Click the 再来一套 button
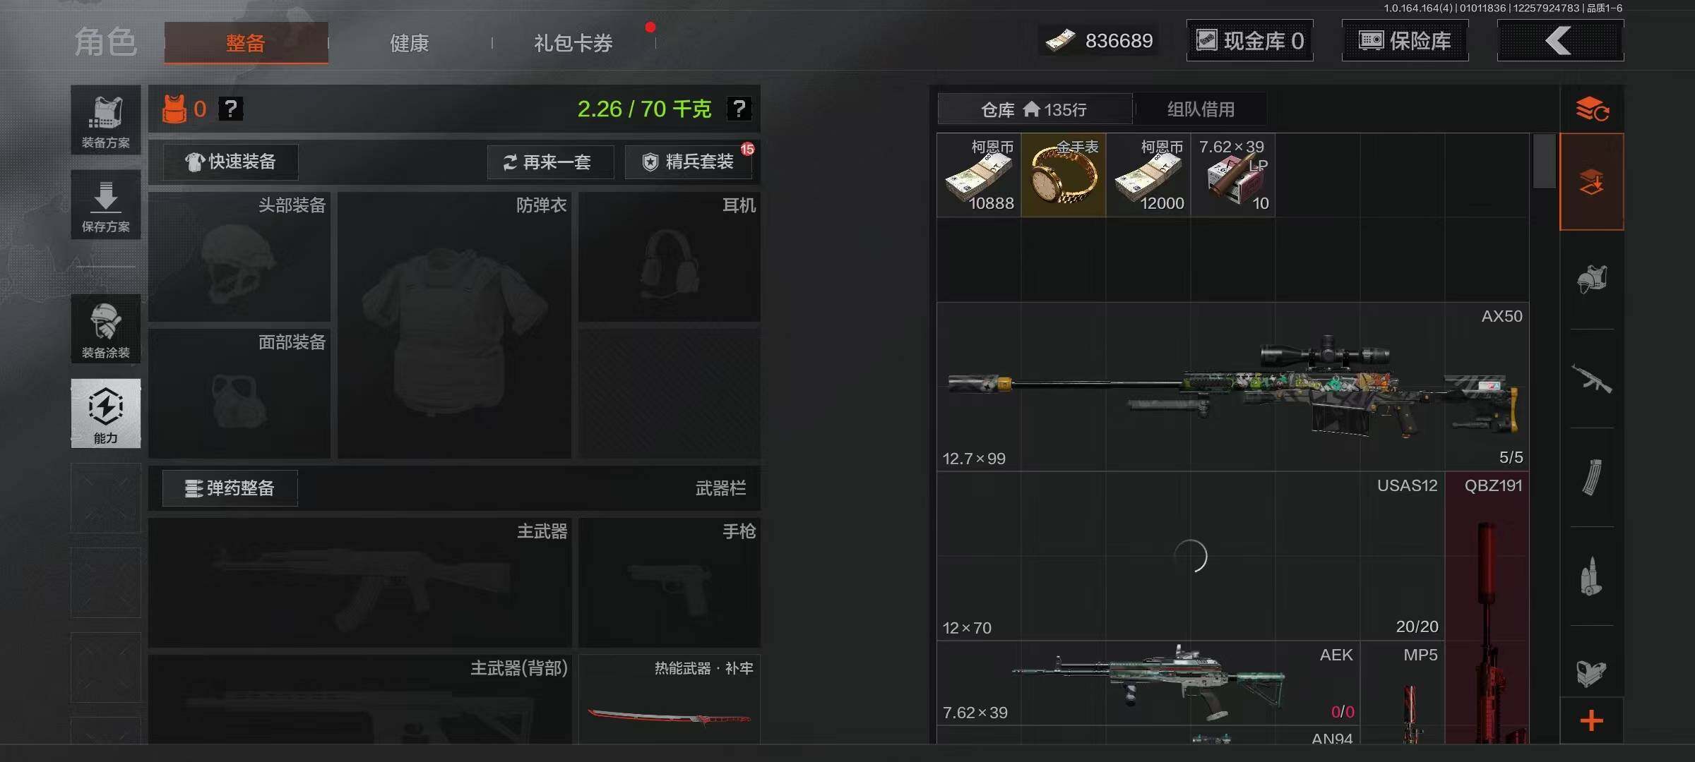The width and height of the screenshot is (1695, 762). tap(550, 162)
